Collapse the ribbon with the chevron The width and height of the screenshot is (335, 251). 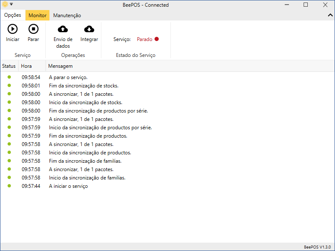[330, 15]
